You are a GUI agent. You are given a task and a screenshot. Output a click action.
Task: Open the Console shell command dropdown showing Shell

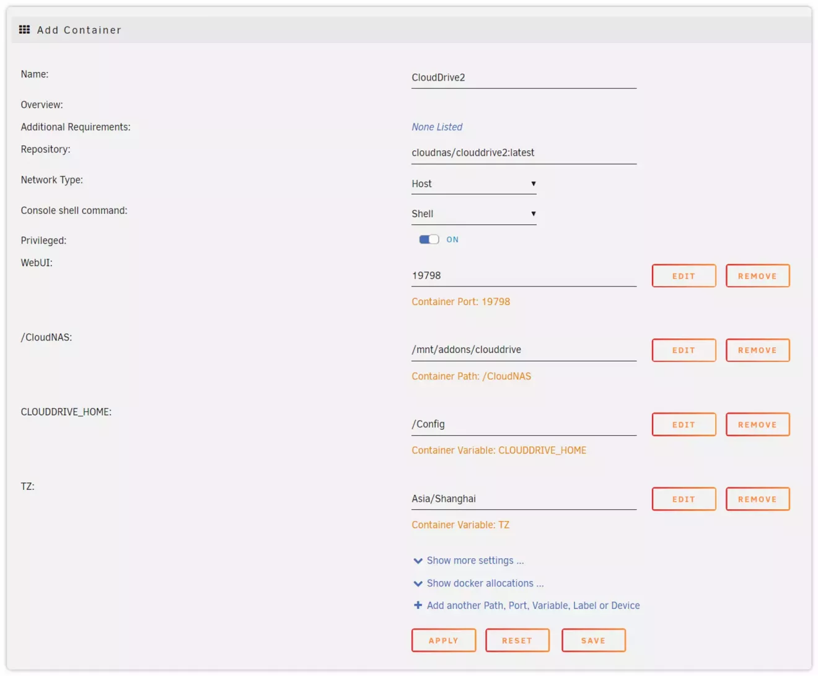pyautogui.click(x=473, y=214)
